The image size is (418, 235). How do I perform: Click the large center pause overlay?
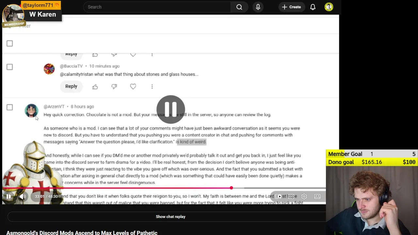pyautogui.click(x=170, y=109)
